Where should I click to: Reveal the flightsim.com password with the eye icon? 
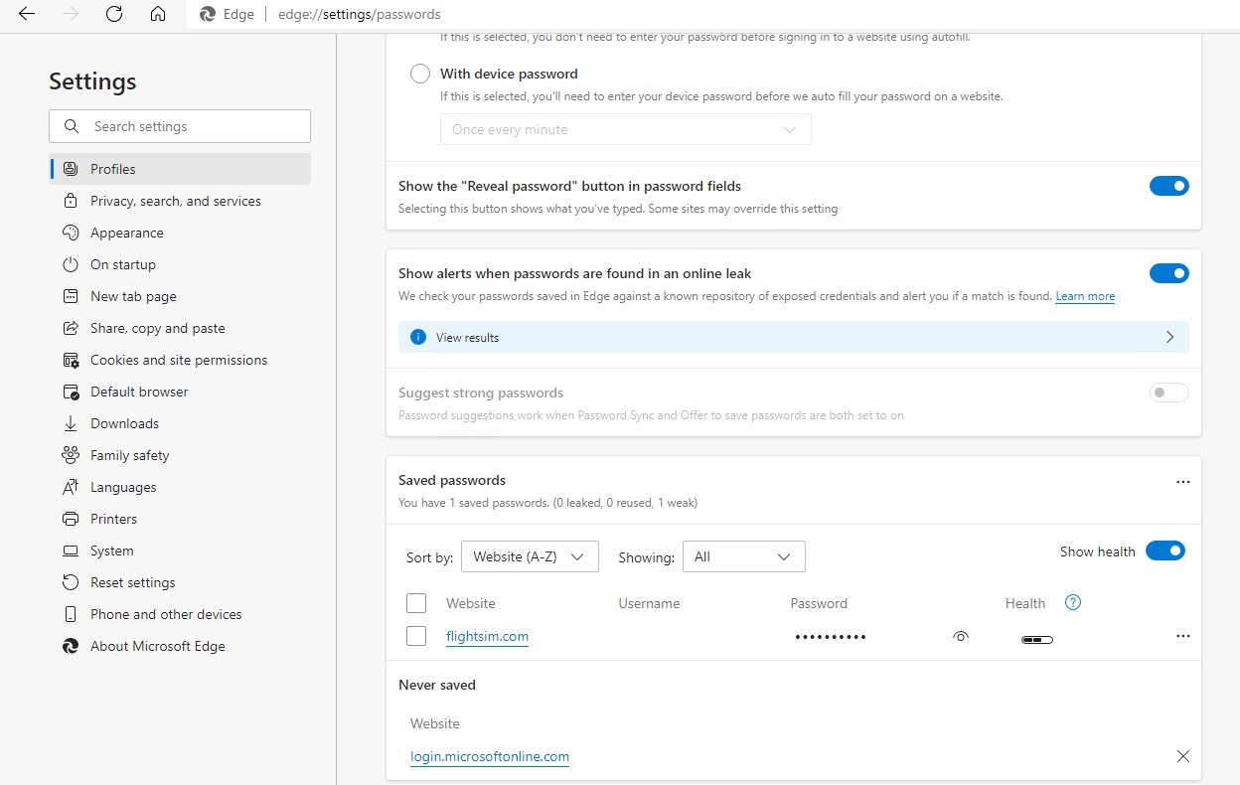[960, 637]
